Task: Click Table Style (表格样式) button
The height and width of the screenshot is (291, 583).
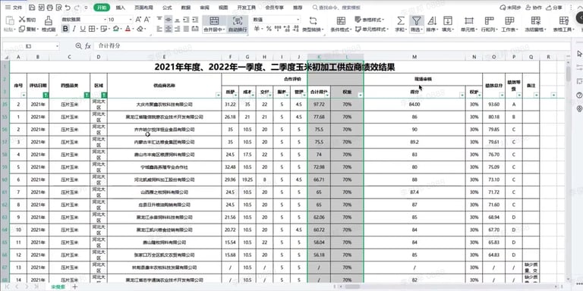Action: [x=370, y=20]
